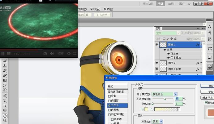Enable the 内发光 checkbox

[109, 110]
